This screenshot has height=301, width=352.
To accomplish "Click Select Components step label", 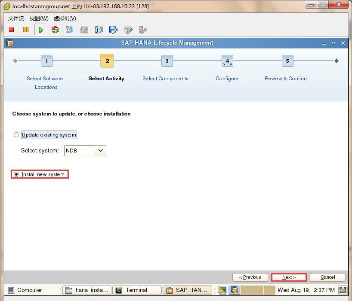I will 165,79.
